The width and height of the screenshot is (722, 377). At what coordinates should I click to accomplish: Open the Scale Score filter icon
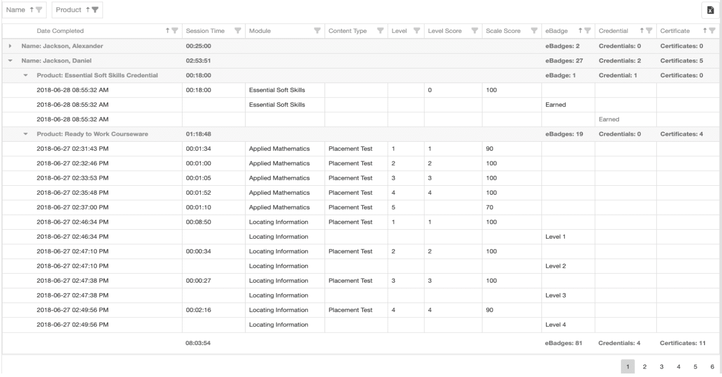(534, 31)
